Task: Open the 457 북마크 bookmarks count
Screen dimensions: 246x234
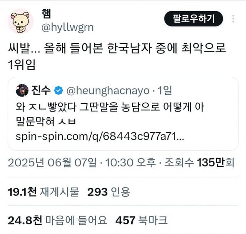Action: (141, 220)
